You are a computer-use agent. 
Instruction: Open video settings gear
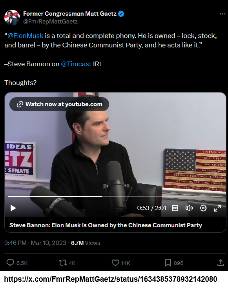click(203, 208)
